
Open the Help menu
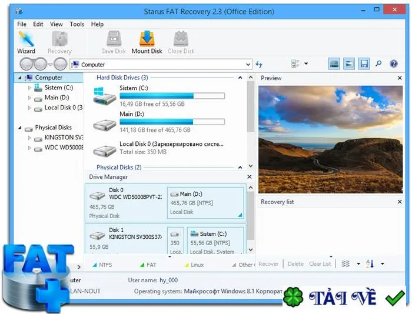(97, 24)
